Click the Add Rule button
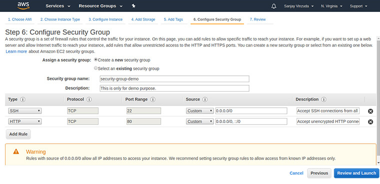 (18, 134)
